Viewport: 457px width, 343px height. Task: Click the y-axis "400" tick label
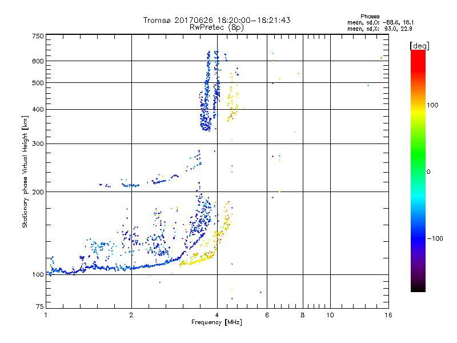click(x=38, y=109)
